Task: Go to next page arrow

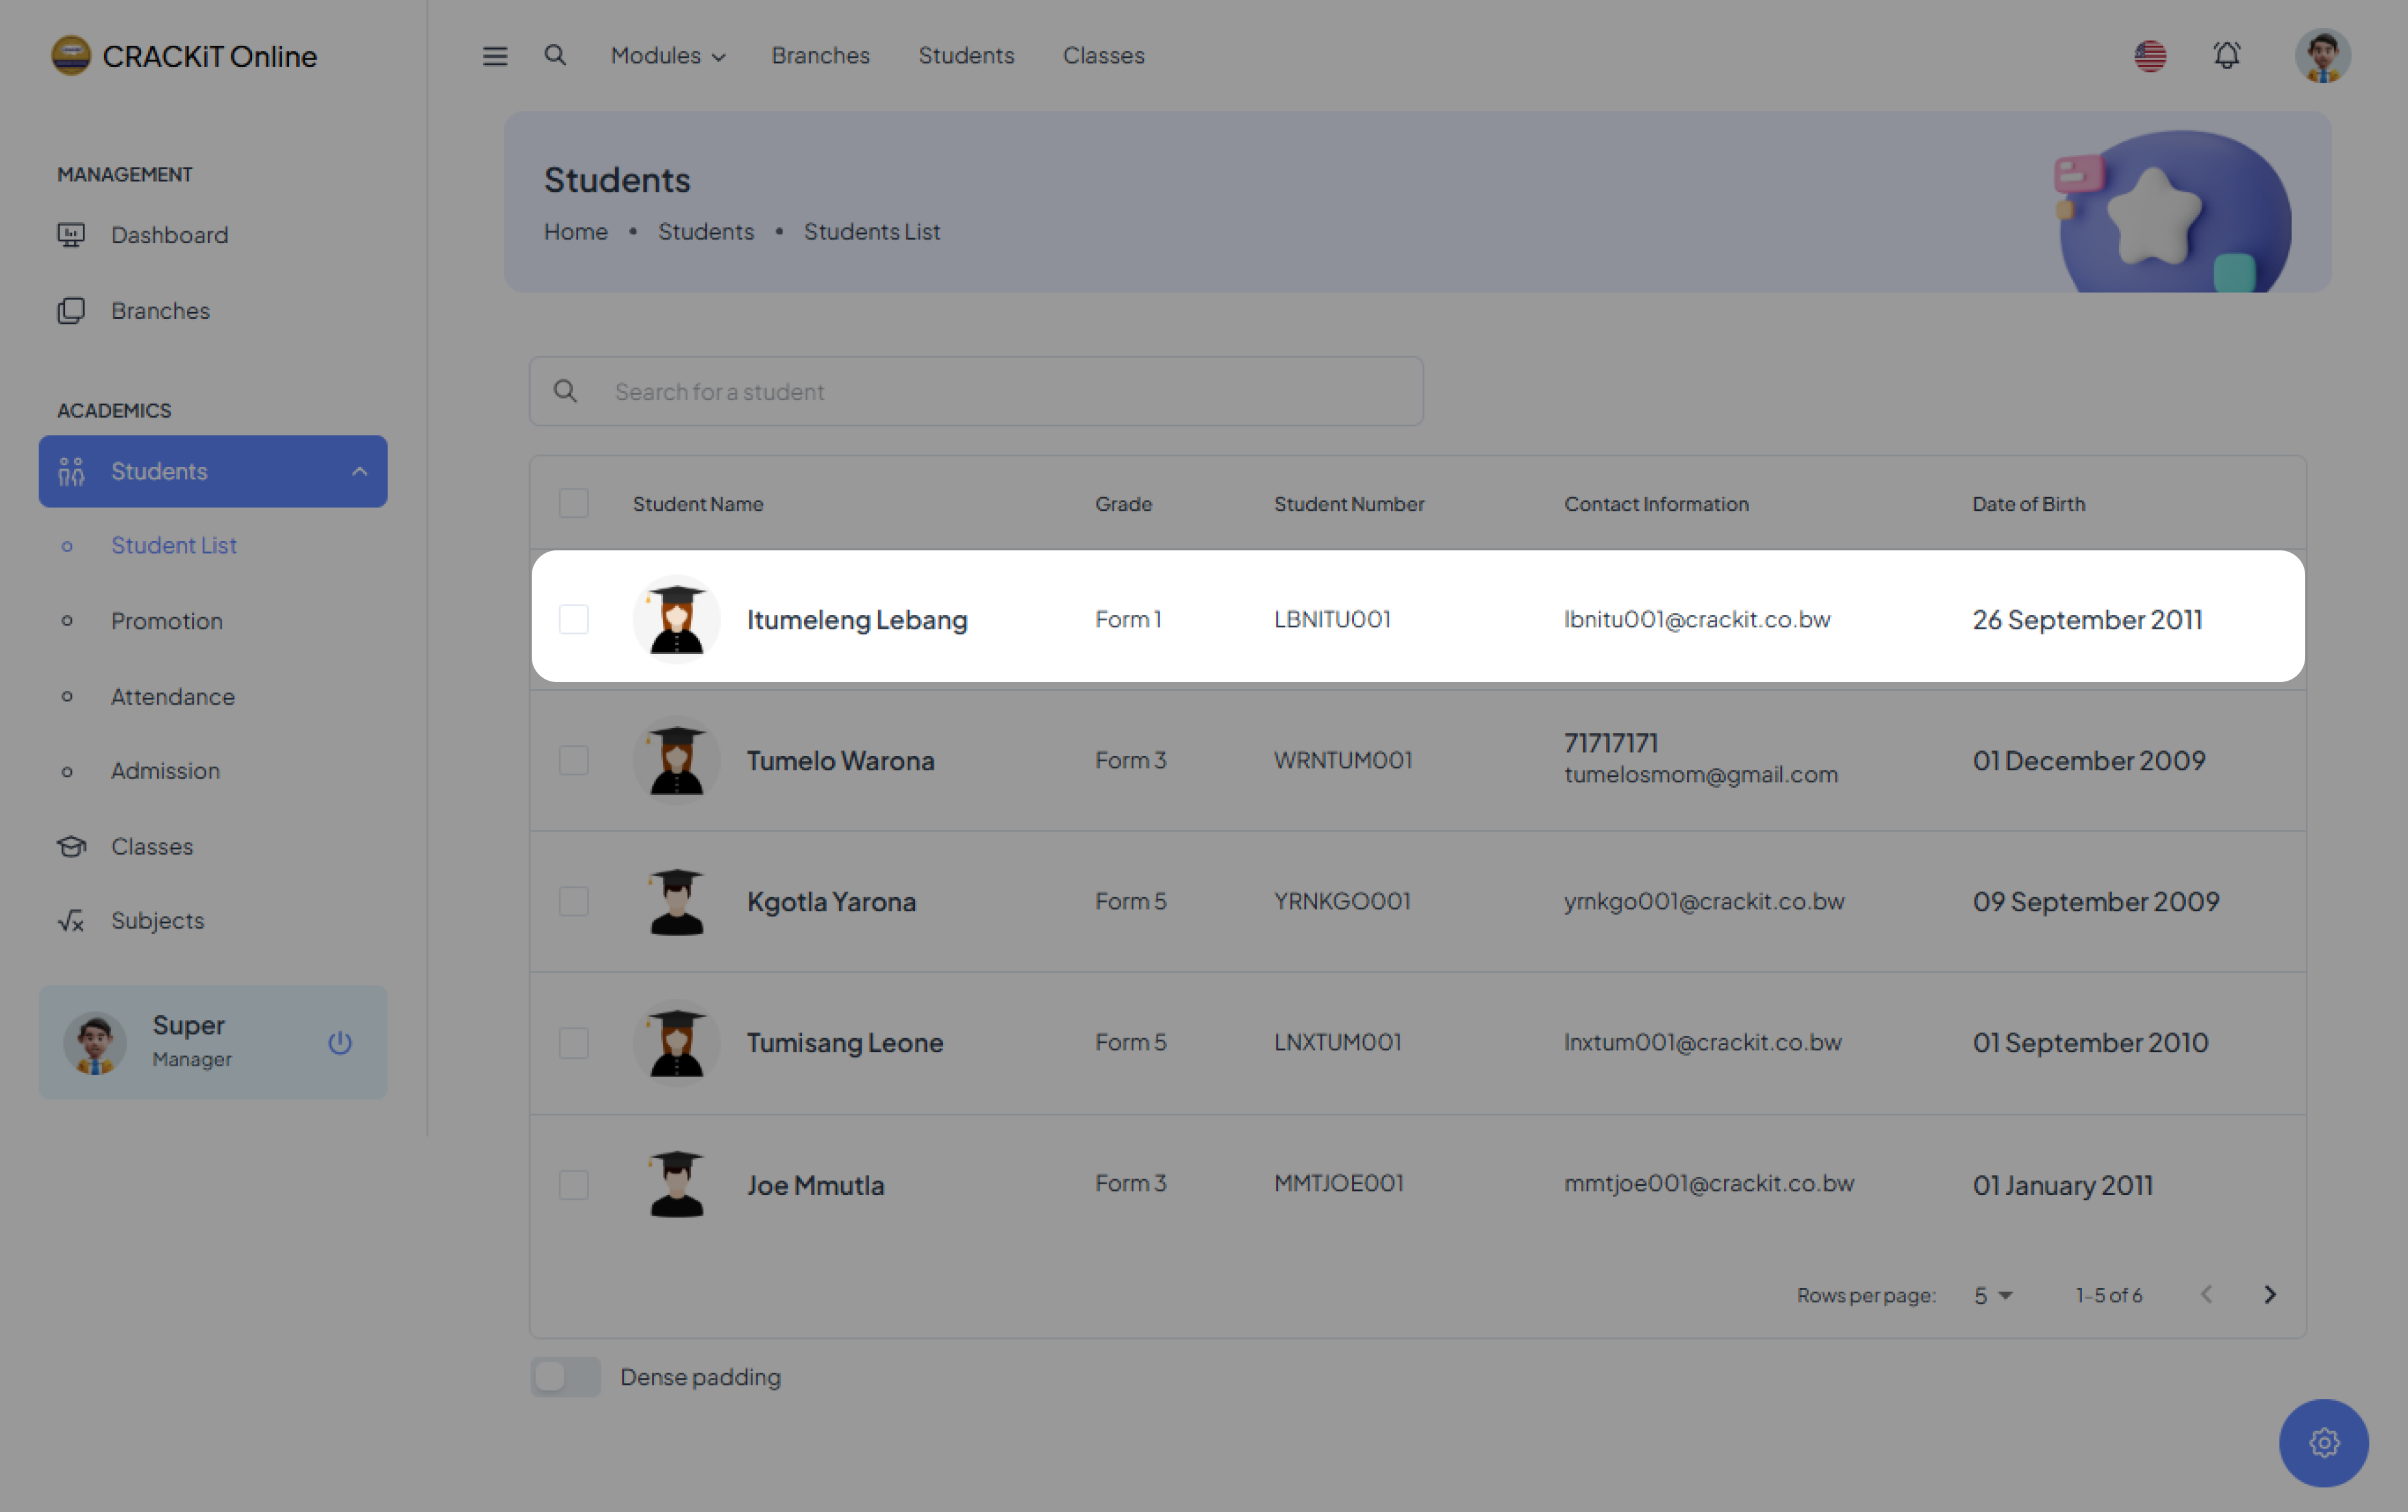Action: [x=2269, y=1294]
